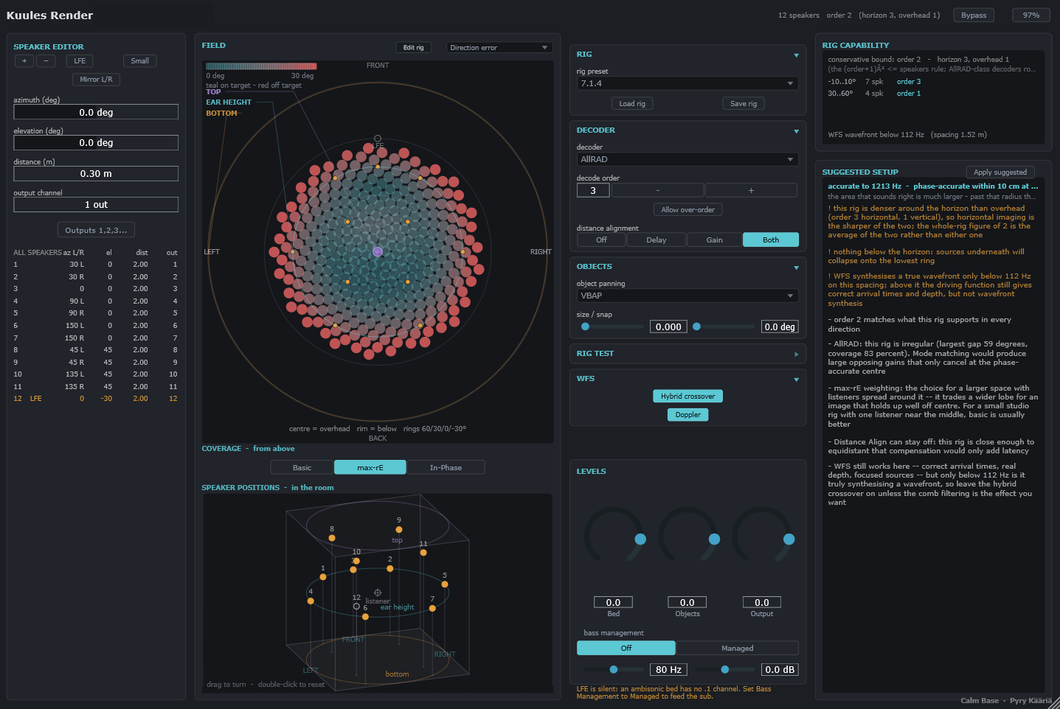This screenshot has height=709, width=1060.
Task: Toggle the Hybrid crossover option
Action: click(x=687, y=397)
